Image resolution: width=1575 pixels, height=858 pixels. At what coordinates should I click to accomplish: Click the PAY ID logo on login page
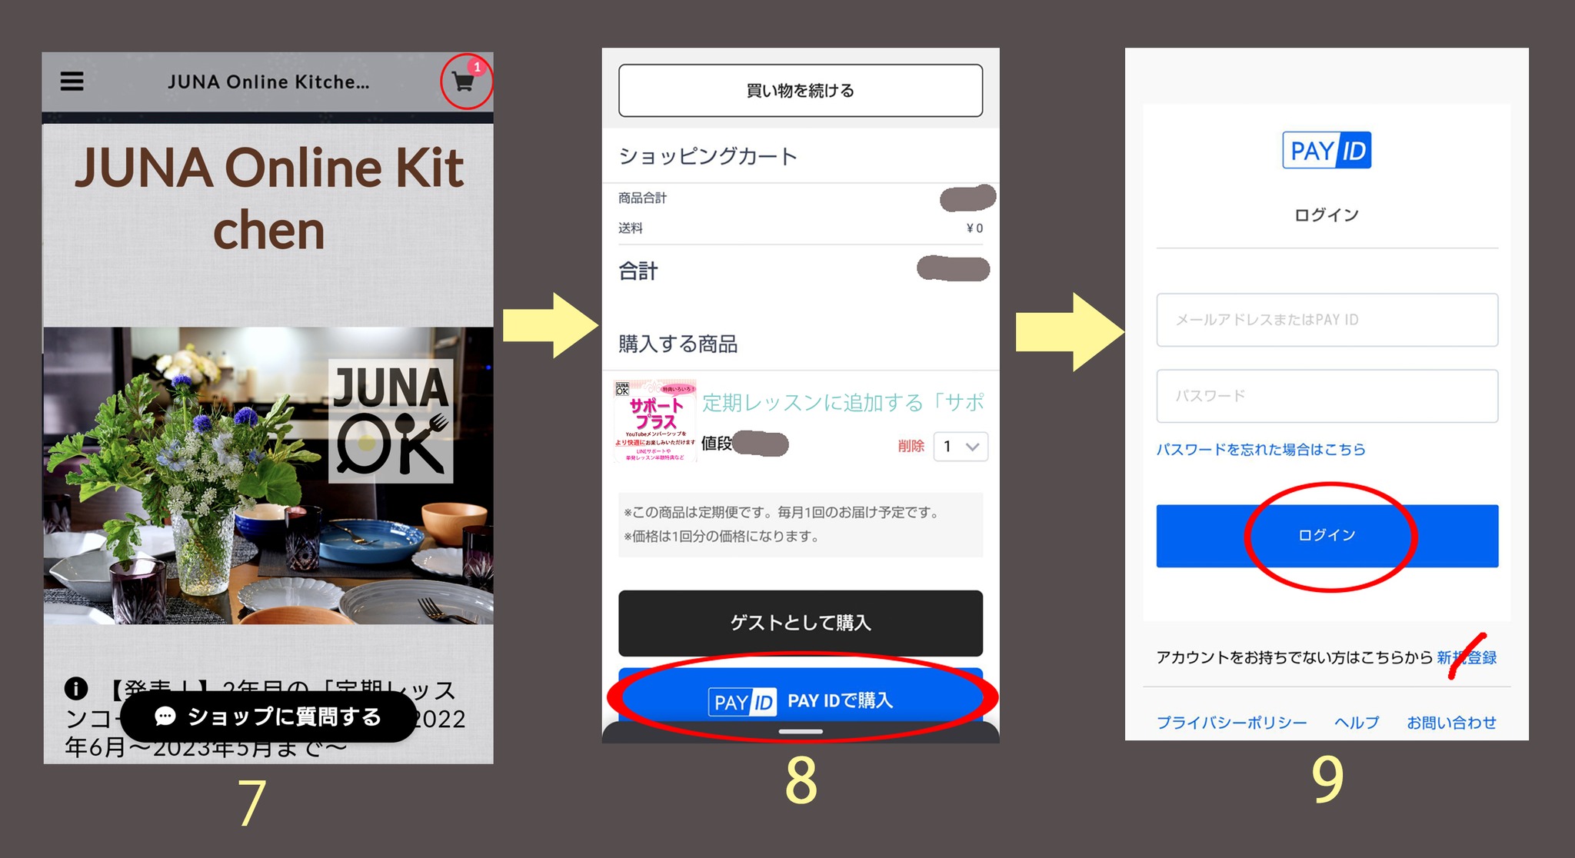click(x=1327, y=150)
